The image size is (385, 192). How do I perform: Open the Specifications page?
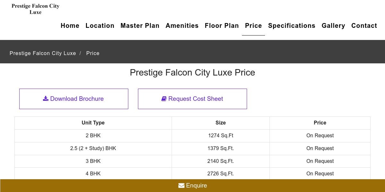(x=292, y=26)
